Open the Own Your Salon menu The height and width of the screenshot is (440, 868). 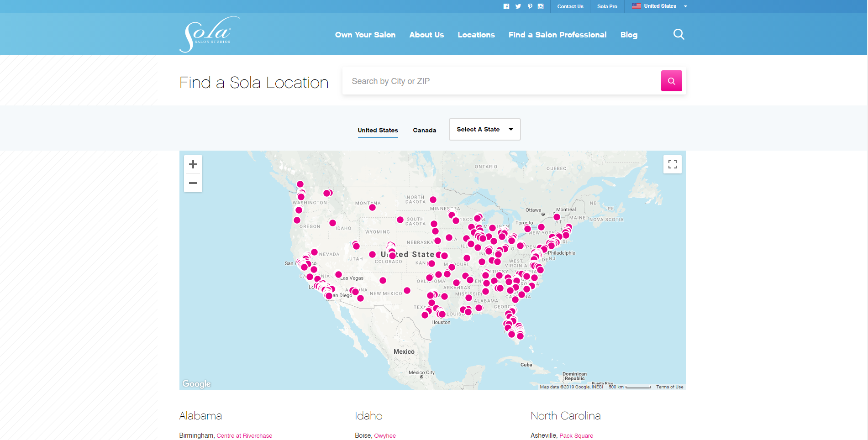coord(365,35)
